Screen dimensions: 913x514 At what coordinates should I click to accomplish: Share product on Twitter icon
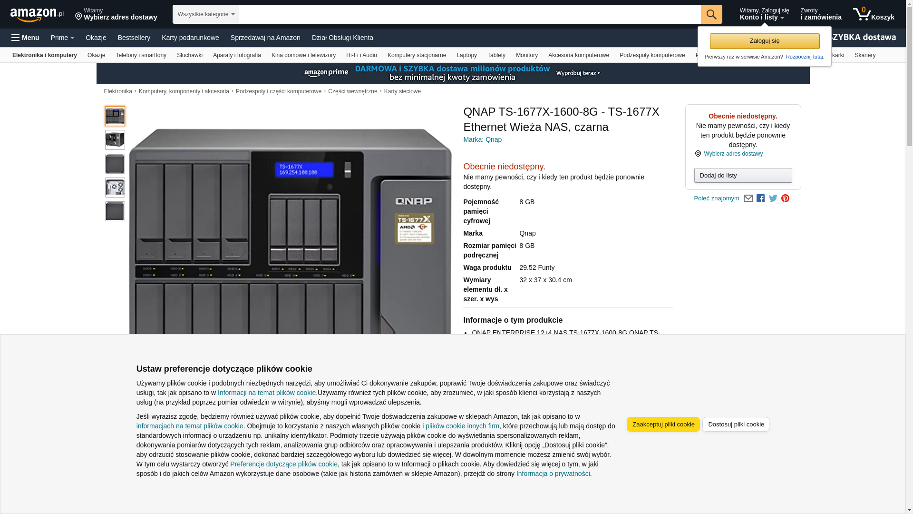tap(773, 198)
